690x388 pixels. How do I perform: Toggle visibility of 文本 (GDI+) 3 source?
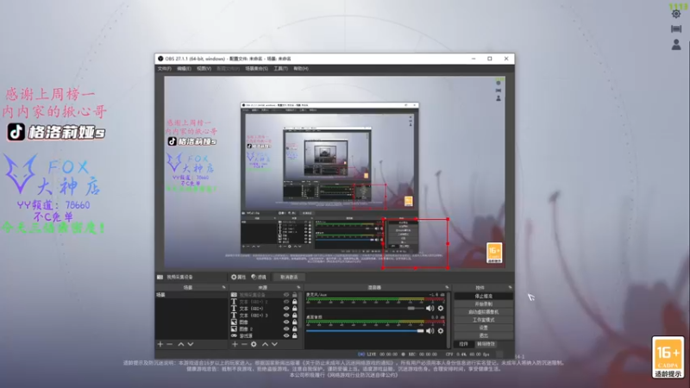click(x=286, y=316)
